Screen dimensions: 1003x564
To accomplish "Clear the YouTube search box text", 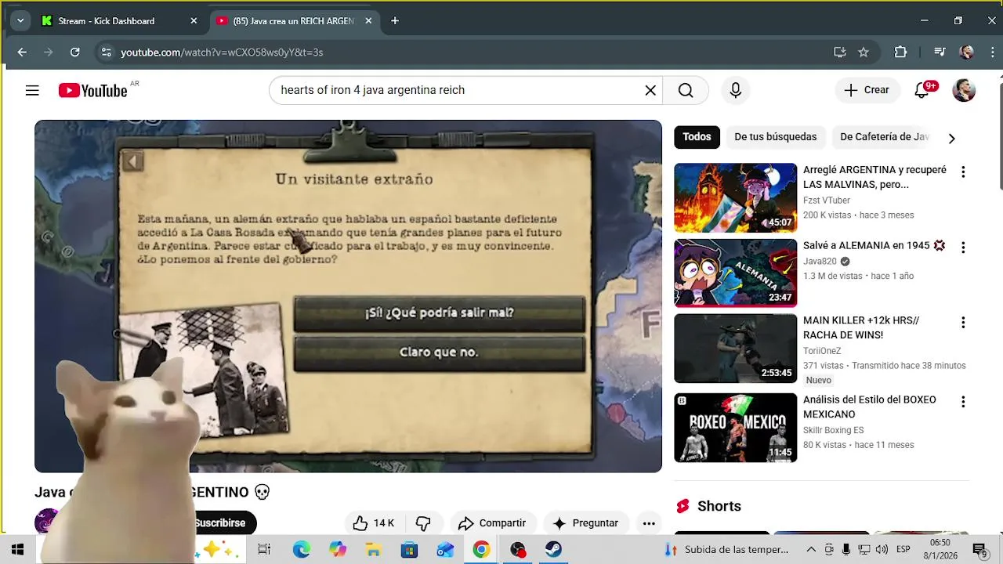I will [x=650, y=90].
